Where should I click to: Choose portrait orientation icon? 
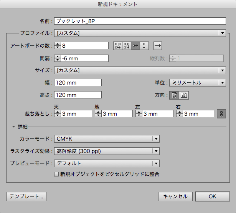click(x=174, y=95)
